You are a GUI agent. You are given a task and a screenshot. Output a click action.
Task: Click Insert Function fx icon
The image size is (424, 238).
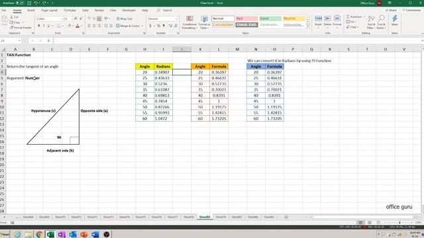pos(48,41)
